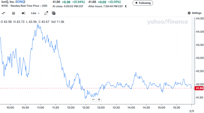
Task: Click the 2/5 date label
Action: pyautogui.click(x=191, y=111)
